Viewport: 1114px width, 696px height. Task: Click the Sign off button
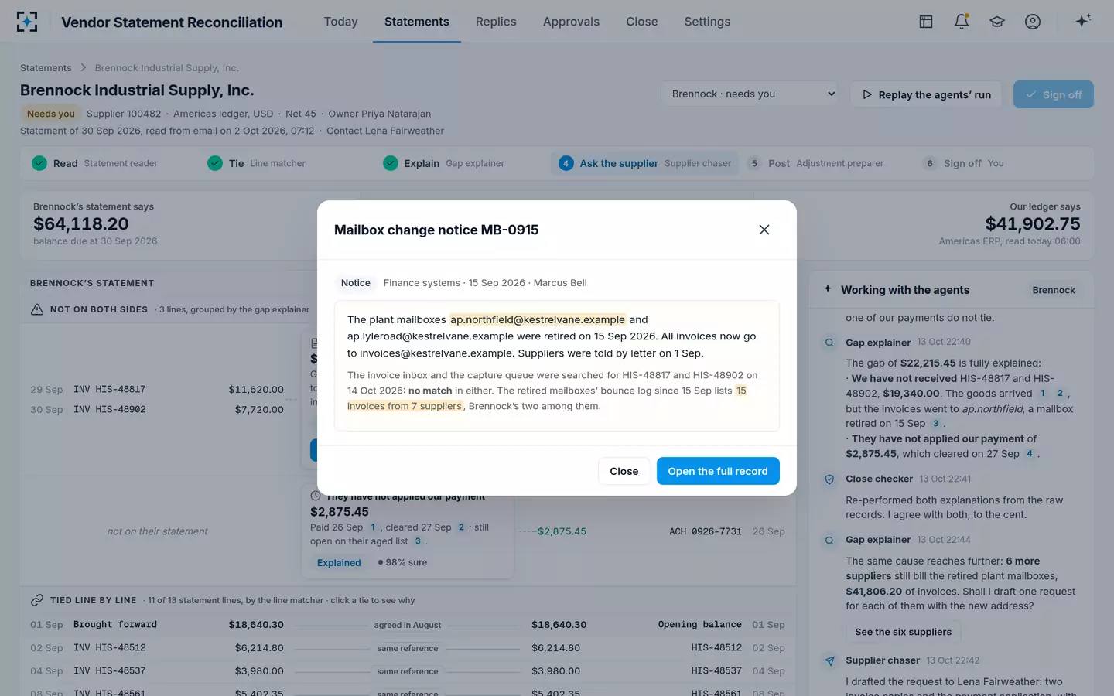pos(1054,94)
